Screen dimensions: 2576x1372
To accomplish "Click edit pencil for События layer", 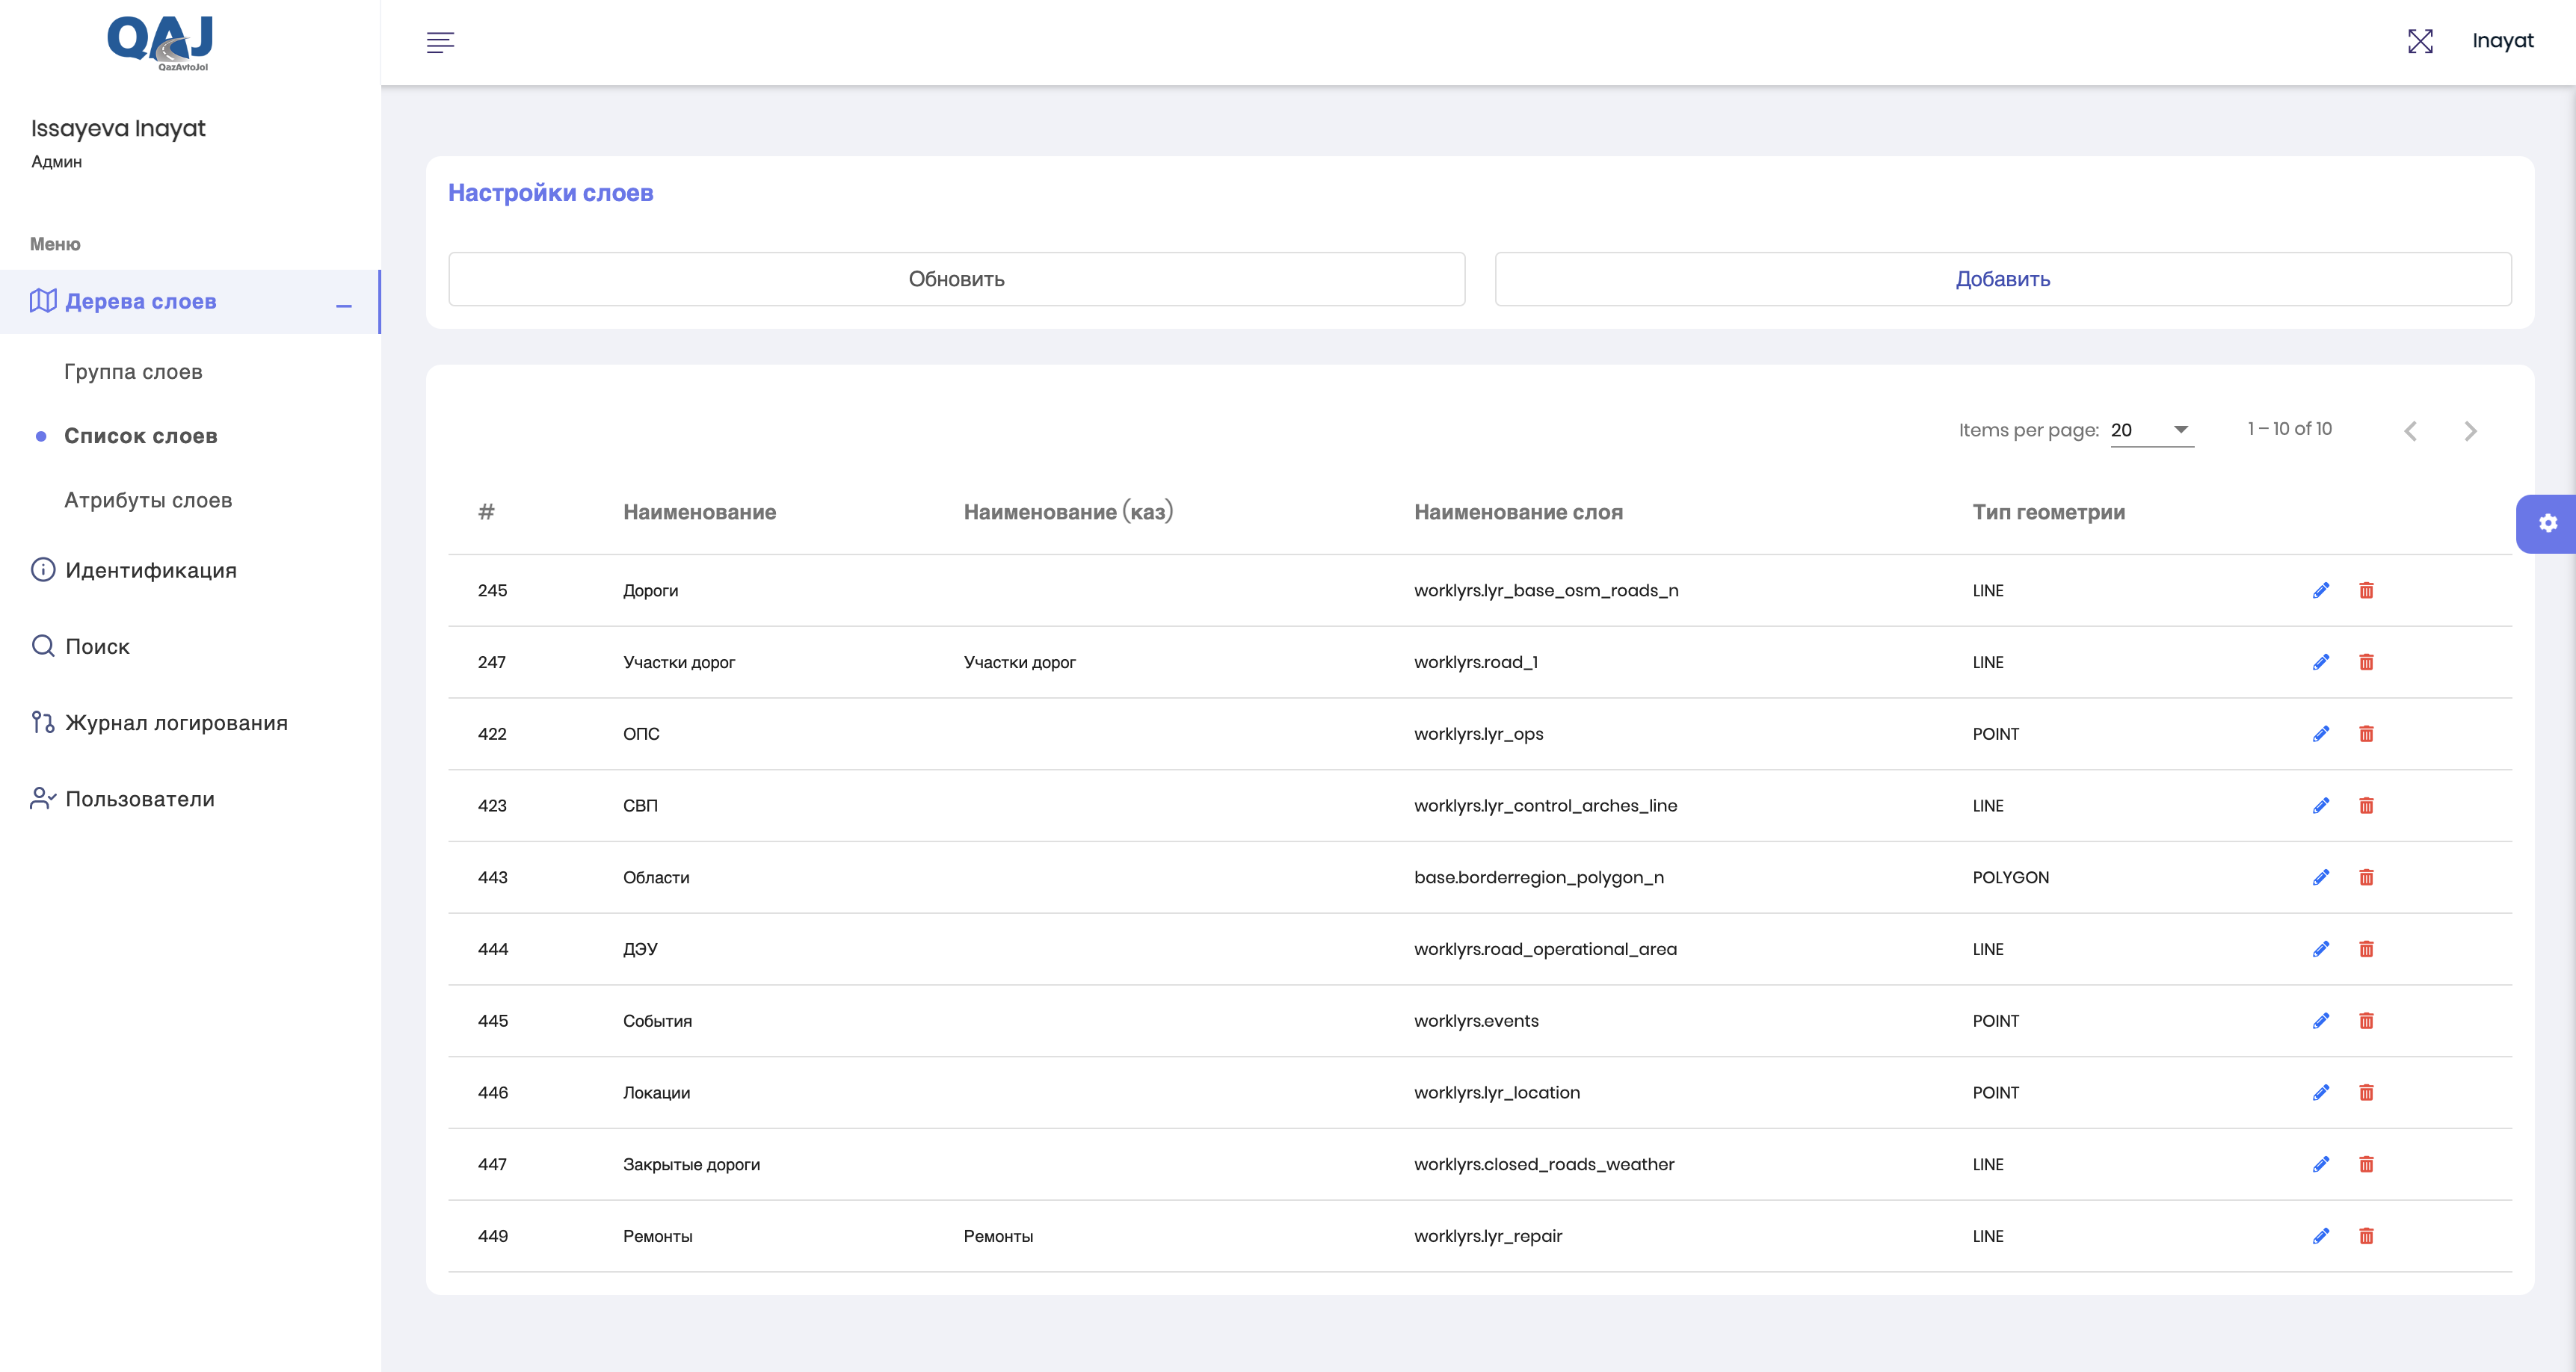I will point(2320,1021).
